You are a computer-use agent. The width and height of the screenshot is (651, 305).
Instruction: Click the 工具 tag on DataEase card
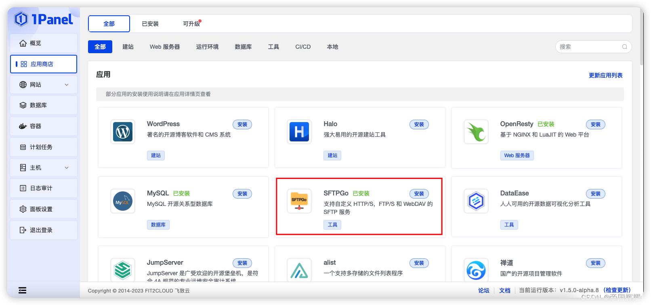(x=509, y=225)
